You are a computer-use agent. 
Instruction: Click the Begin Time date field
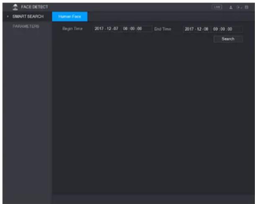(106, 29)
